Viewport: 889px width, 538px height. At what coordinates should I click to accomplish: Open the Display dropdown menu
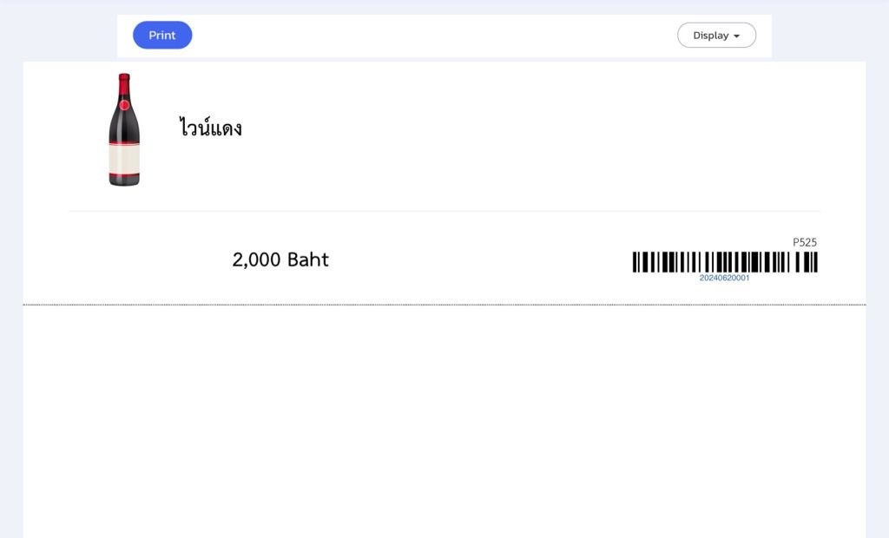tap(716, 36)
